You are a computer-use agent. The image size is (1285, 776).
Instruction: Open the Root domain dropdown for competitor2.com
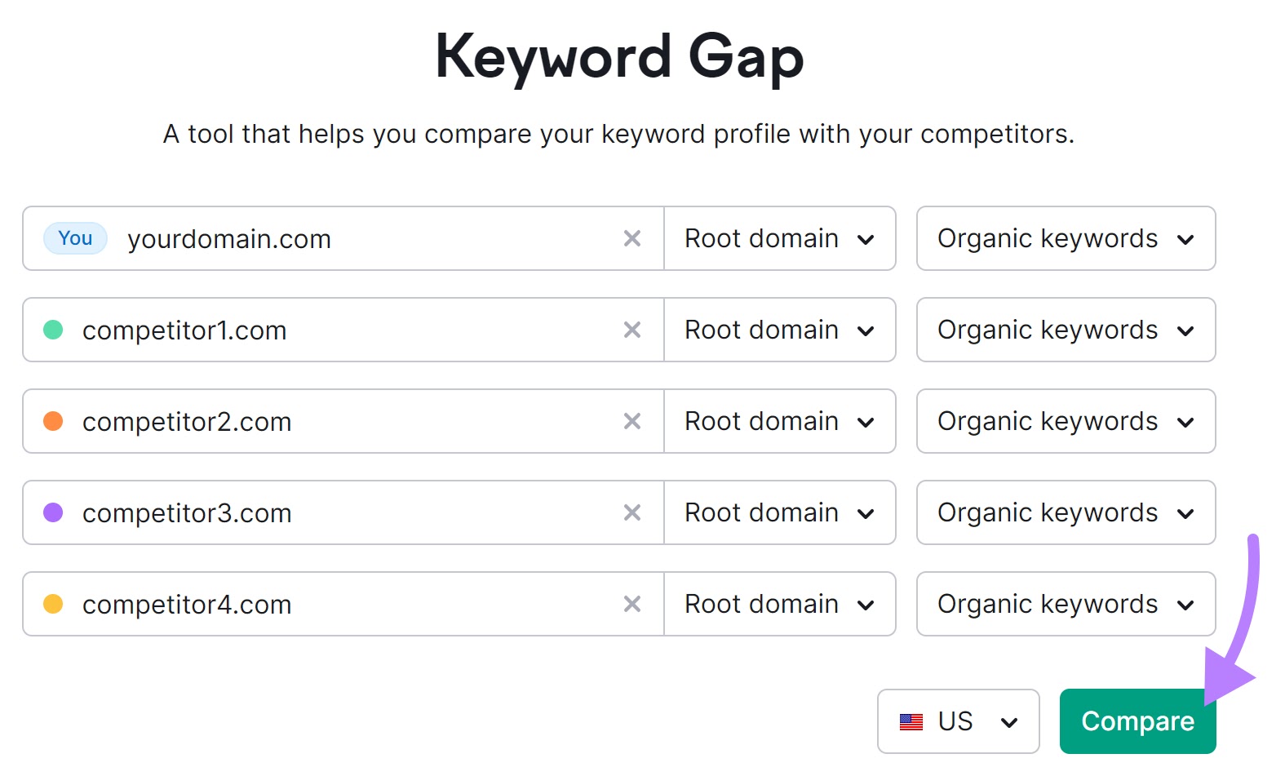click(x=779, y=421)
